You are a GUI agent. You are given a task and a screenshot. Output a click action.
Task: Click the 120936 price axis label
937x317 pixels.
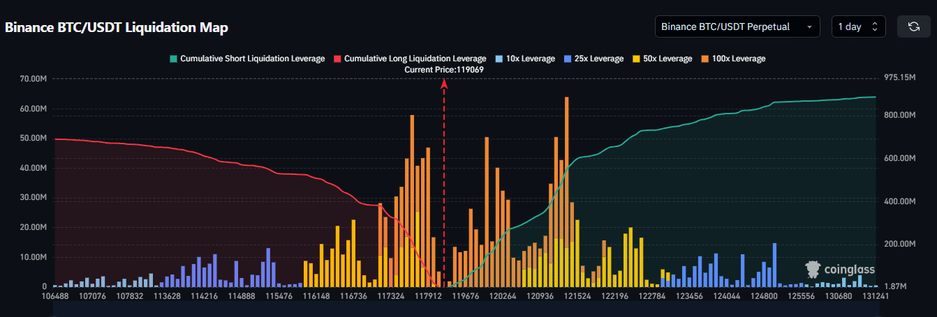(x=540, y=296)
